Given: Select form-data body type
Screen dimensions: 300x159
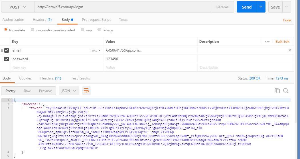Looking at the screenshot, I should coord(6,29).
